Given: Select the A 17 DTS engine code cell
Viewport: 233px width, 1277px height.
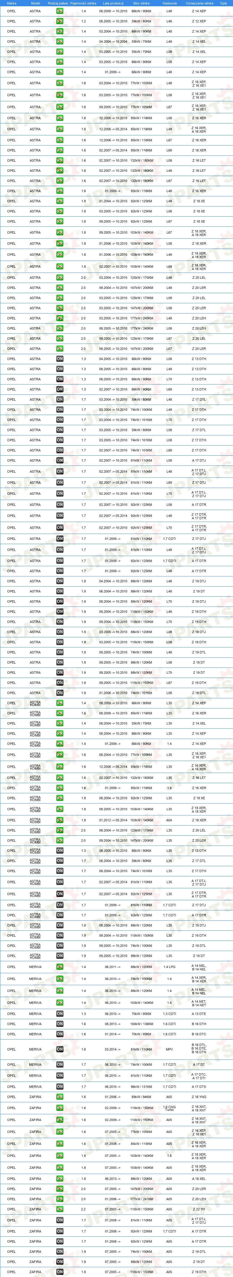Looking at the screenshot, I should point(199,1087).
